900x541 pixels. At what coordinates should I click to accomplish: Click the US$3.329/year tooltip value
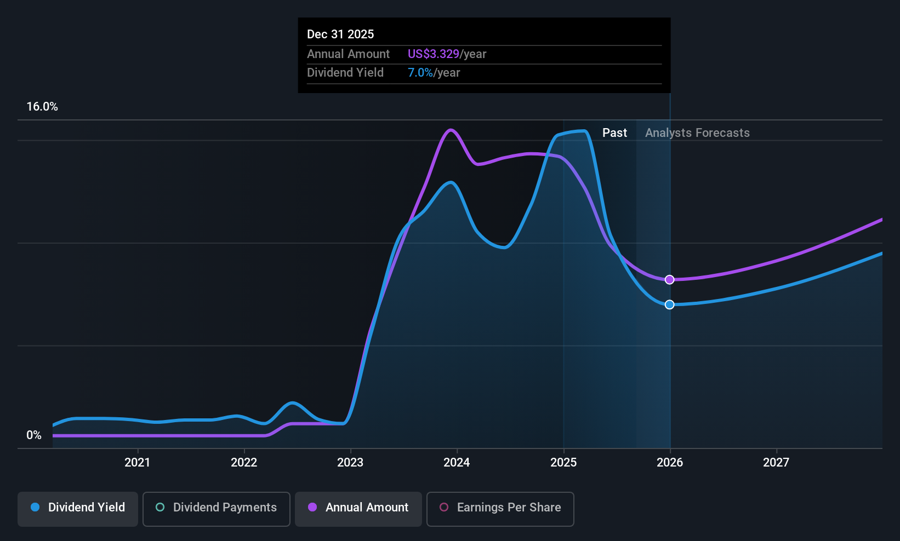447,54
